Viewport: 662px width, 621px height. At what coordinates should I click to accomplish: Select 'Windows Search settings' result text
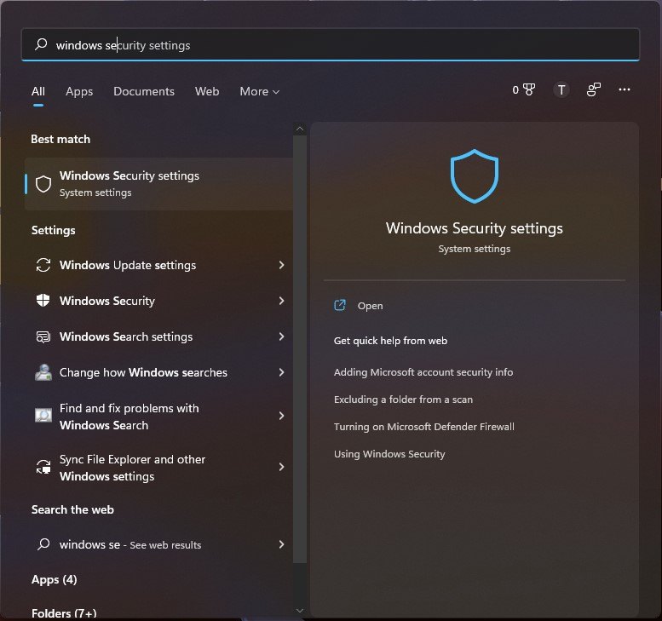point(126,336)
